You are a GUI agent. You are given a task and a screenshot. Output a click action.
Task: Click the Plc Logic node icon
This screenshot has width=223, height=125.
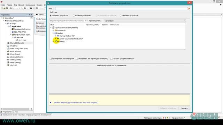pyautogui.click(x=8, y=24)
